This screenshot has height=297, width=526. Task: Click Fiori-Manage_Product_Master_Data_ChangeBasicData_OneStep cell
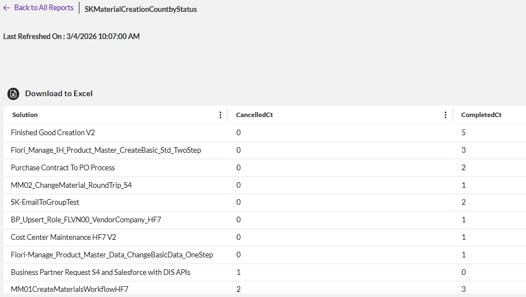(x=112, y=255)
